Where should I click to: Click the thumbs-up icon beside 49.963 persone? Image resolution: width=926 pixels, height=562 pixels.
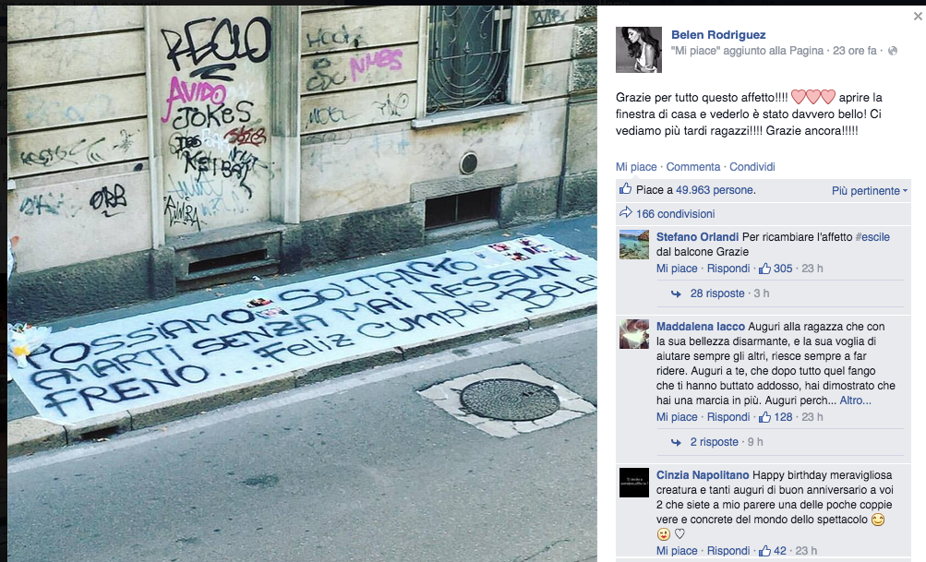pos(625,189)
